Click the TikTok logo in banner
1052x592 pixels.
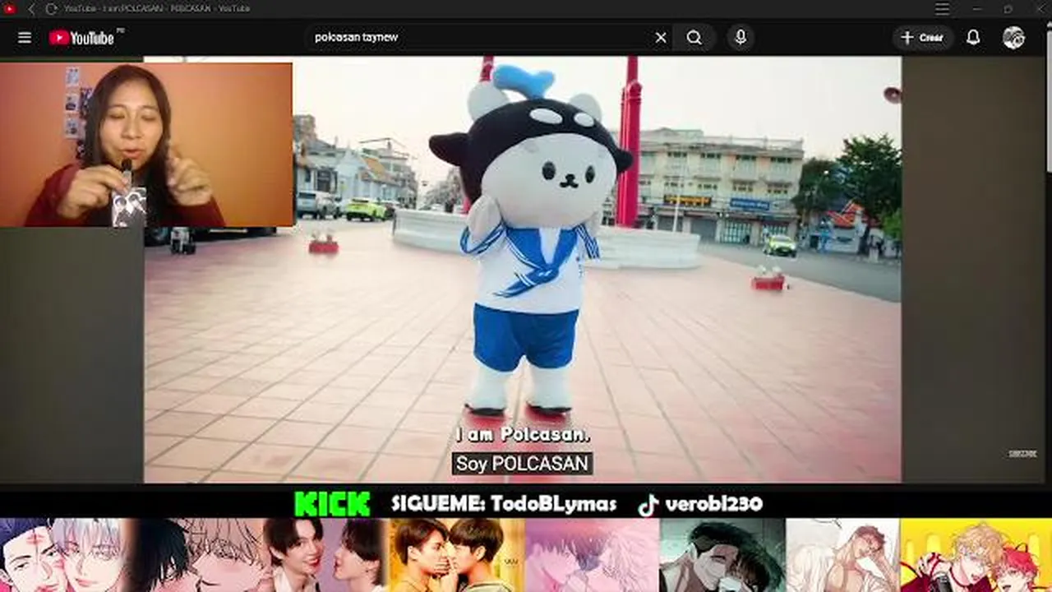coord(648,505)
